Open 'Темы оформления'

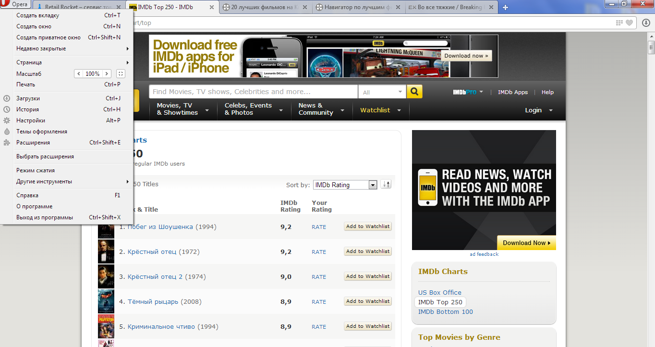67,132
